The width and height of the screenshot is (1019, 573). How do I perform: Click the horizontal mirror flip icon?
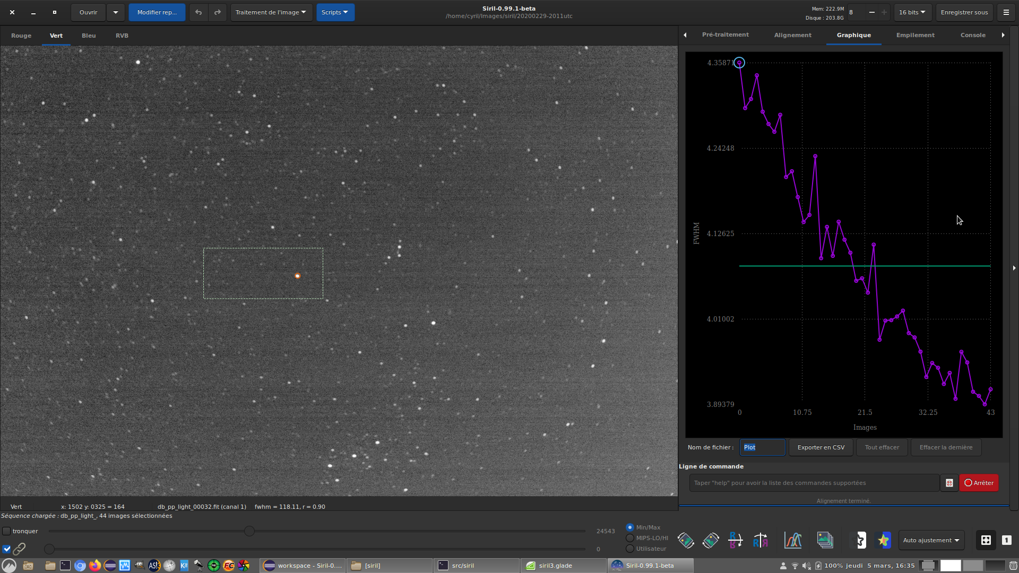tap(760, 540)
